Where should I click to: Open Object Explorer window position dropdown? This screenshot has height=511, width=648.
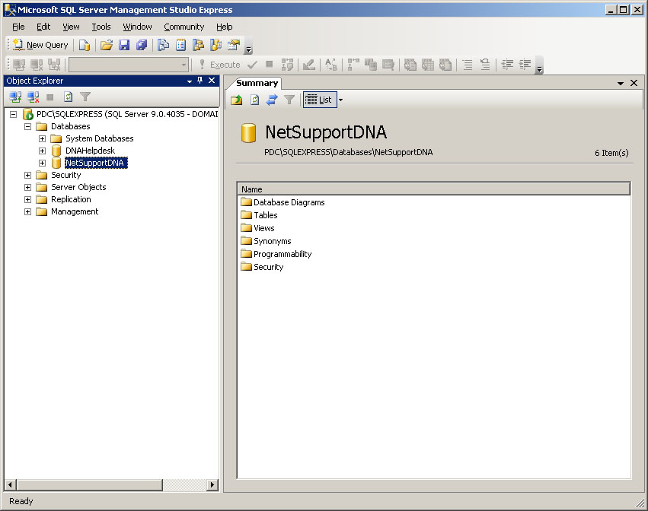(190, 81)
